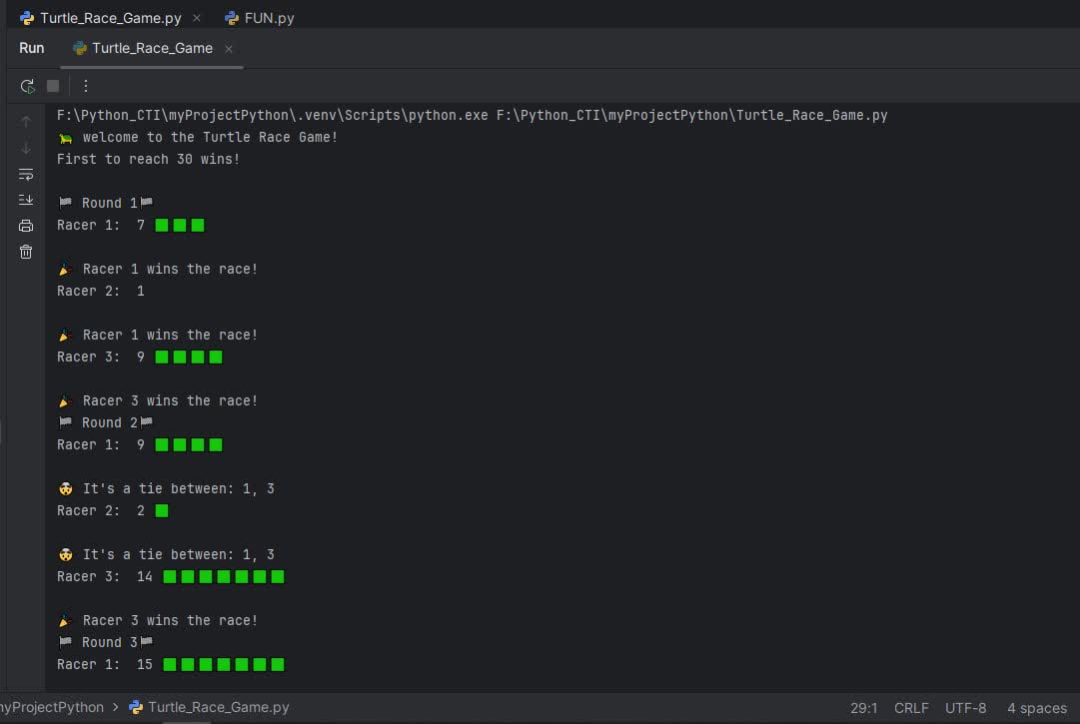1080x724 pixels.
Task: Toggle soft-wrap in the console
Action: [x=26, y=174]
